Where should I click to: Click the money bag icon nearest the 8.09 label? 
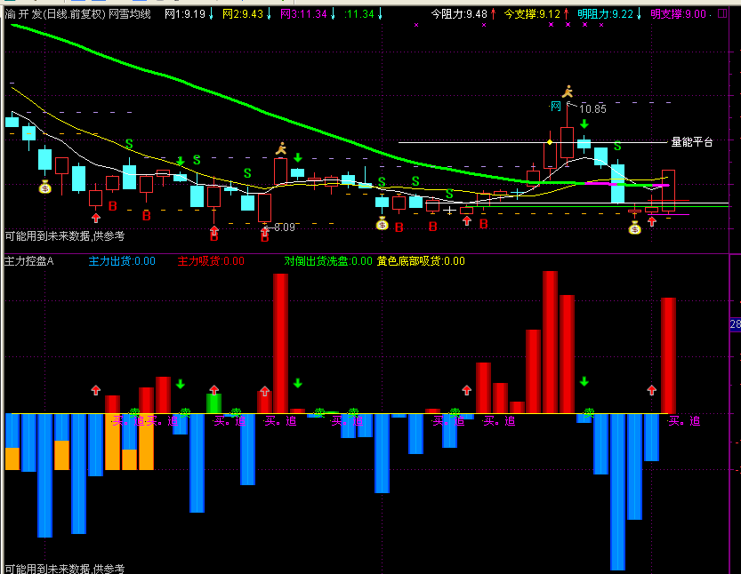click(382, 223)
